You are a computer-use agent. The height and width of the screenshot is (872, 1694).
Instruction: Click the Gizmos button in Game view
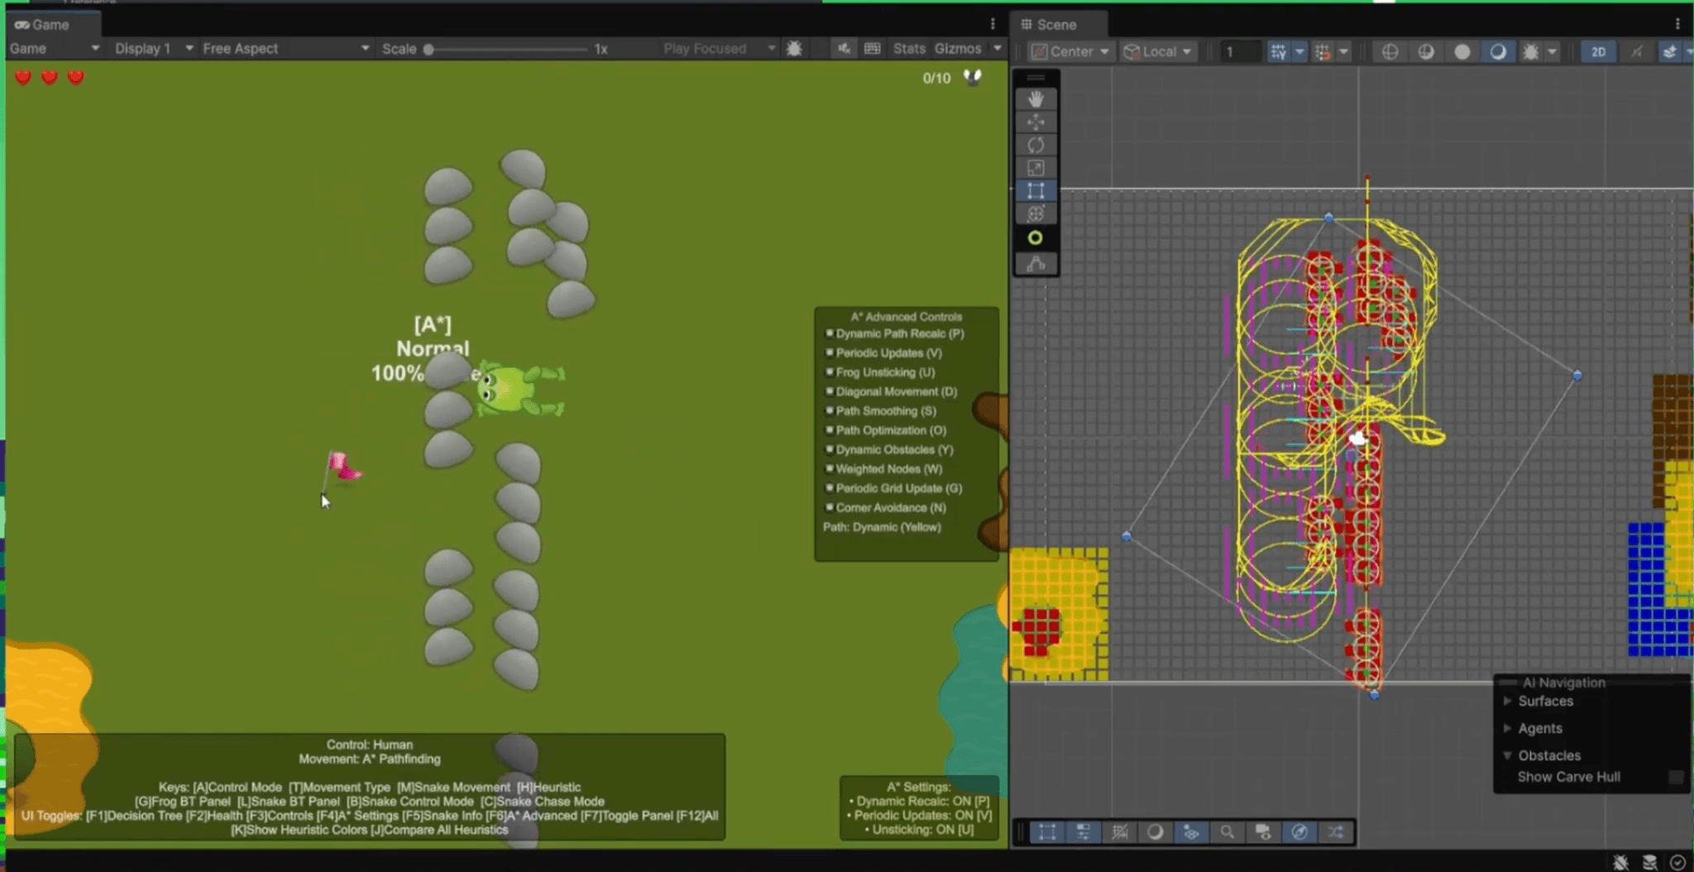pyautogui.click(x=958, y=49)
